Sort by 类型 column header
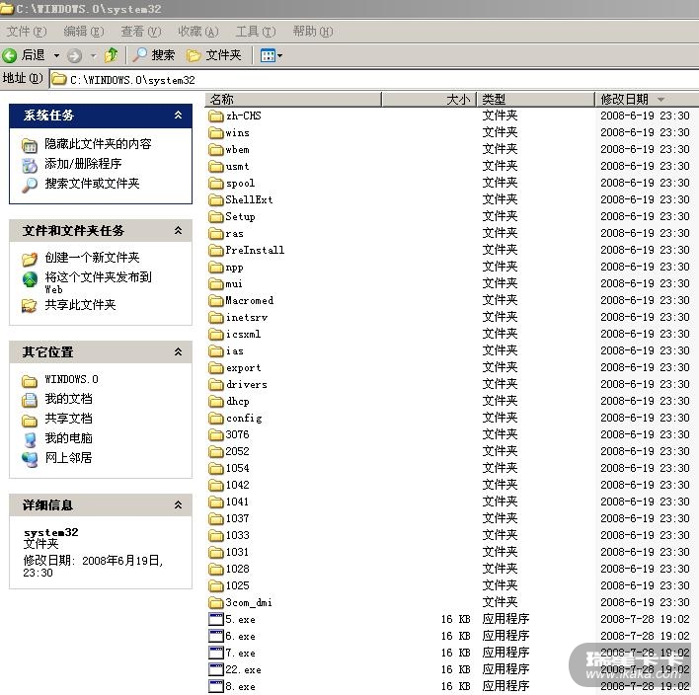 [x=536, y=99]
